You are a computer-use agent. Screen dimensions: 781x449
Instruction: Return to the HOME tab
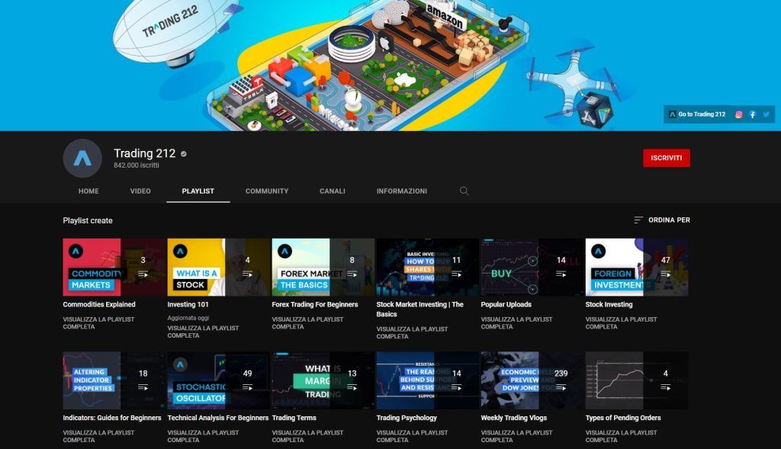(x=88, y=191)
